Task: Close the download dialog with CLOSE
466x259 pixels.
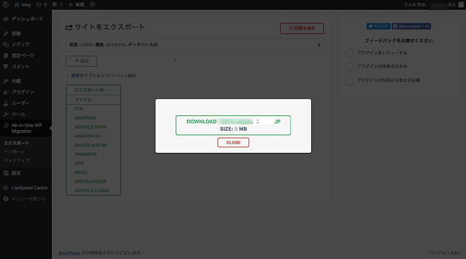Action: pyautogui.click(x=233, y=142)
